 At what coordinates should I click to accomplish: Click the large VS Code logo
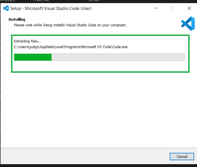point(188,23)
